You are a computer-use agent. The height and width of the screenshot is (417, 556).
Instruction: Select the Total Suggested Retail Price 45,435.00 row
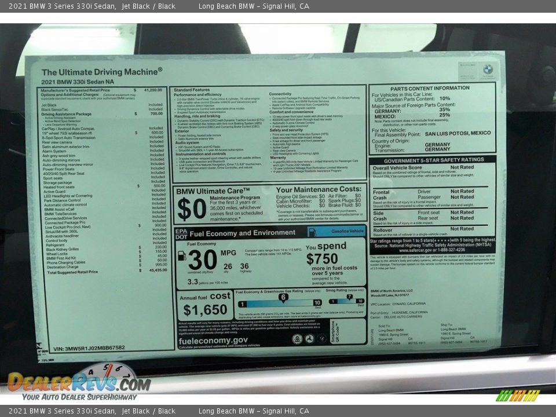point(107,271)
